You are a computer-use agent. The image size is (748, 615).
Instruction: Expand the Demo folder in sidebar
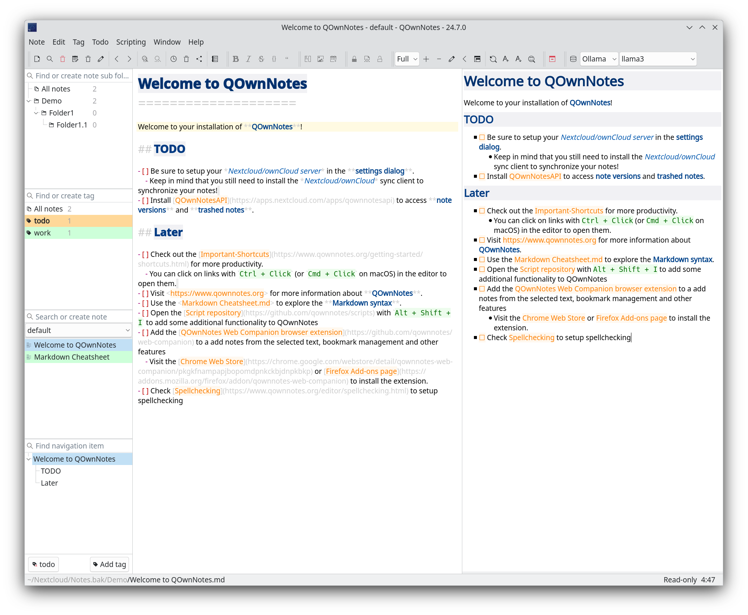pyautogui.click(x=30, y=100)
